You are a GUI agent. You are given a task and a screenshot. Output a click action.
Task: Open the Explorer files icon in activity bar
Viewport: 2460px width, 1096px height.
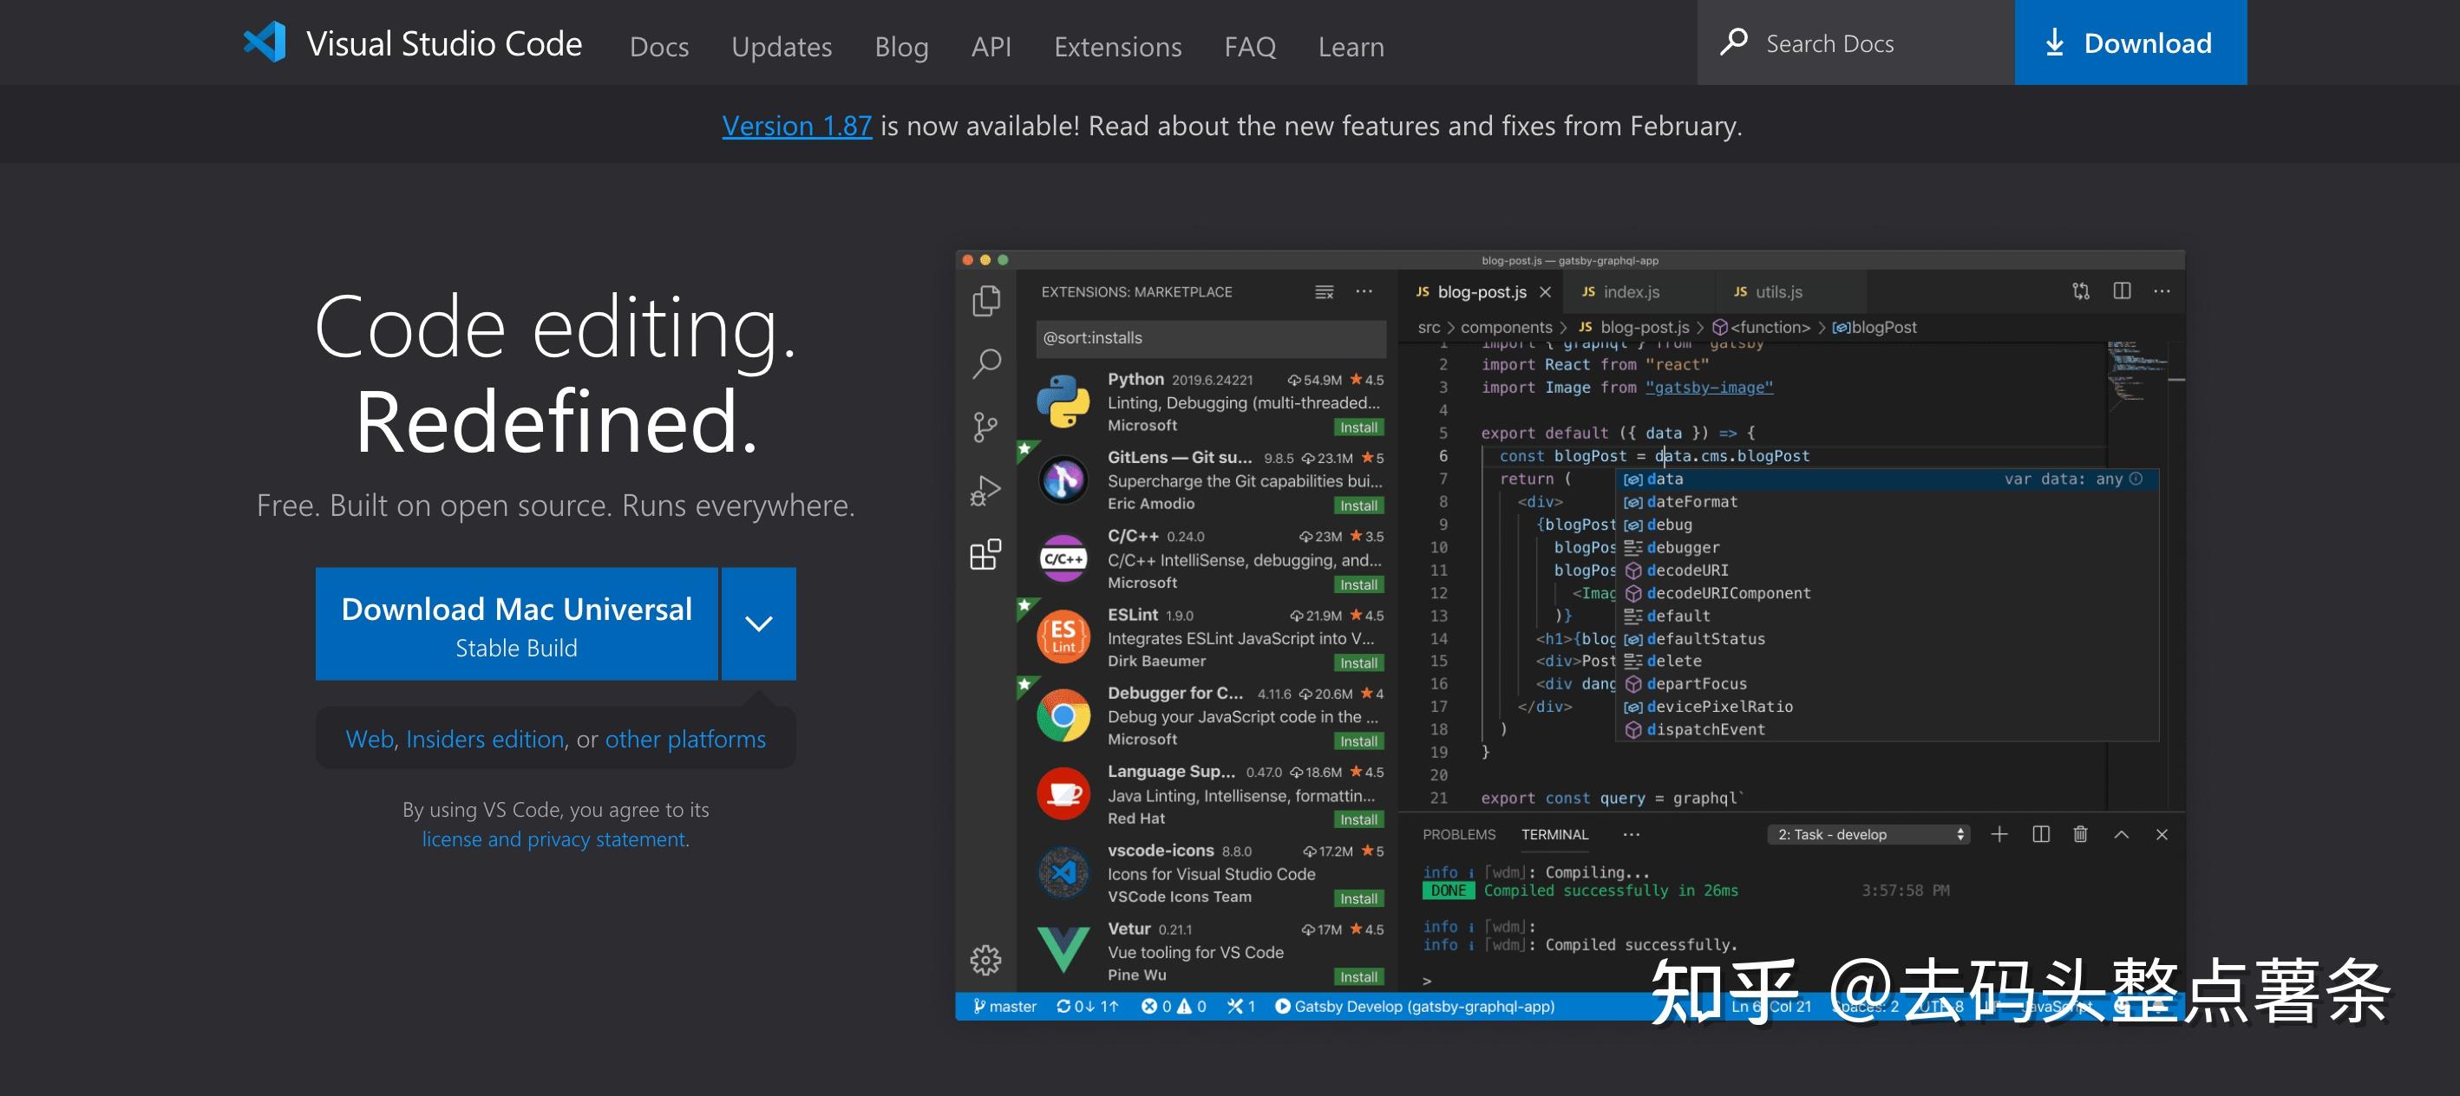pyautogui.click(x=985, y=301)
